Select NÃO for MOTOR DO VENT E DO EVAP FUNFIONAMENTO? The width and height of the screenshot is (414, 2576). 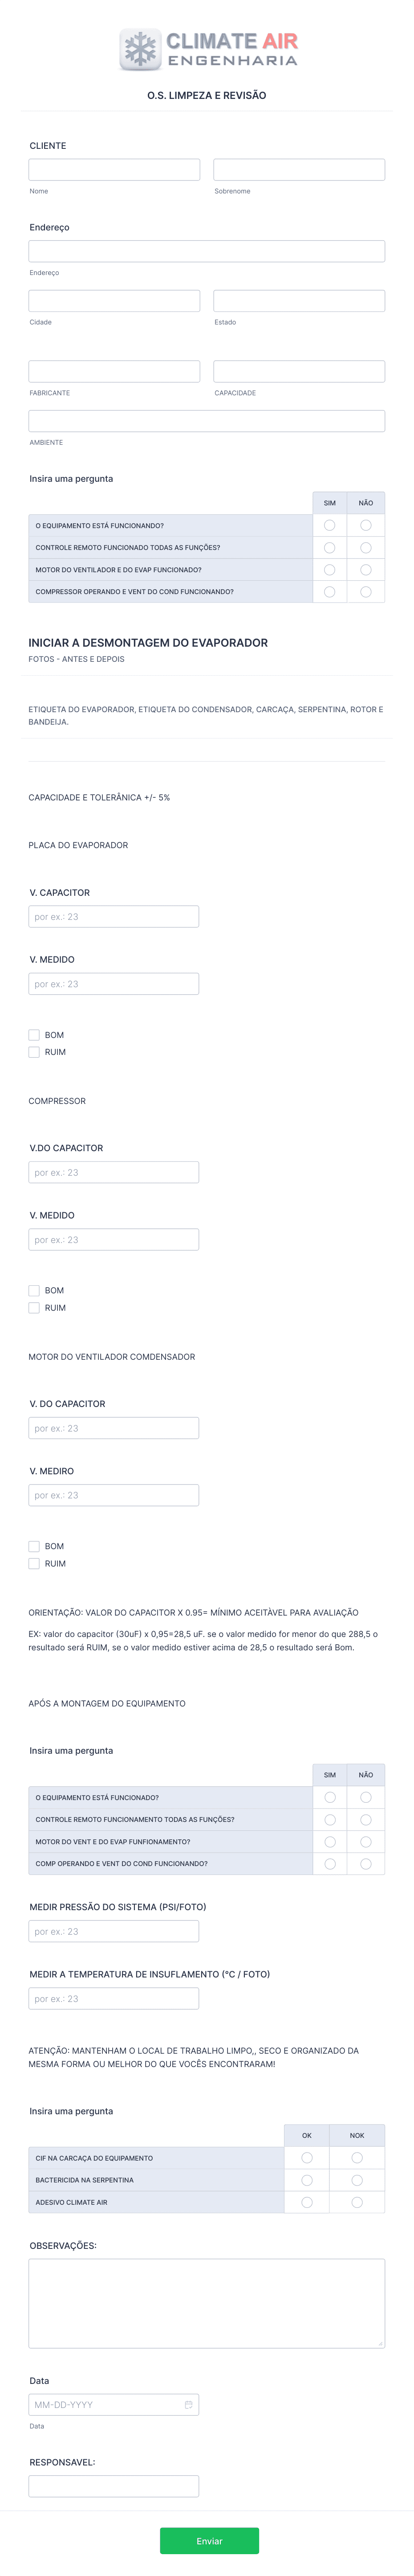click(366, 1841)
